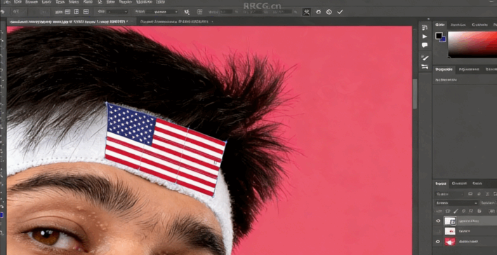
Task: Open the Actions panel play-triangle icon
Action: (x=425, y=36)
